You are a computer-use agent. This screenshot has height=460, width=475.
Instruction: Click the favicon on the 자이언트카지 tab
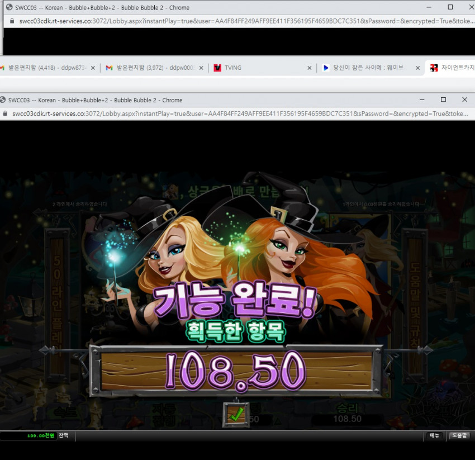(x=434, y=68)
